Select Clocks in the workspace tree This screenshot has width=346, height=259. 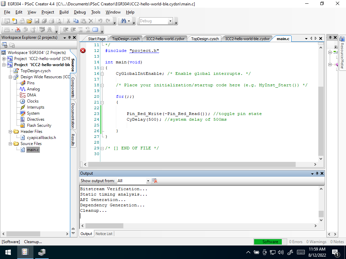[x=33, y=101]
